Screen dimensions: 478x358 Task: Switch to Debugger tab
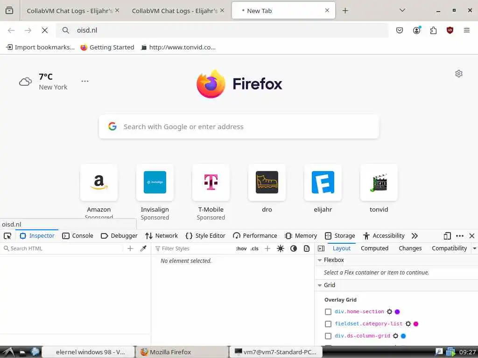pyautogui.click(x=119, y=236)
